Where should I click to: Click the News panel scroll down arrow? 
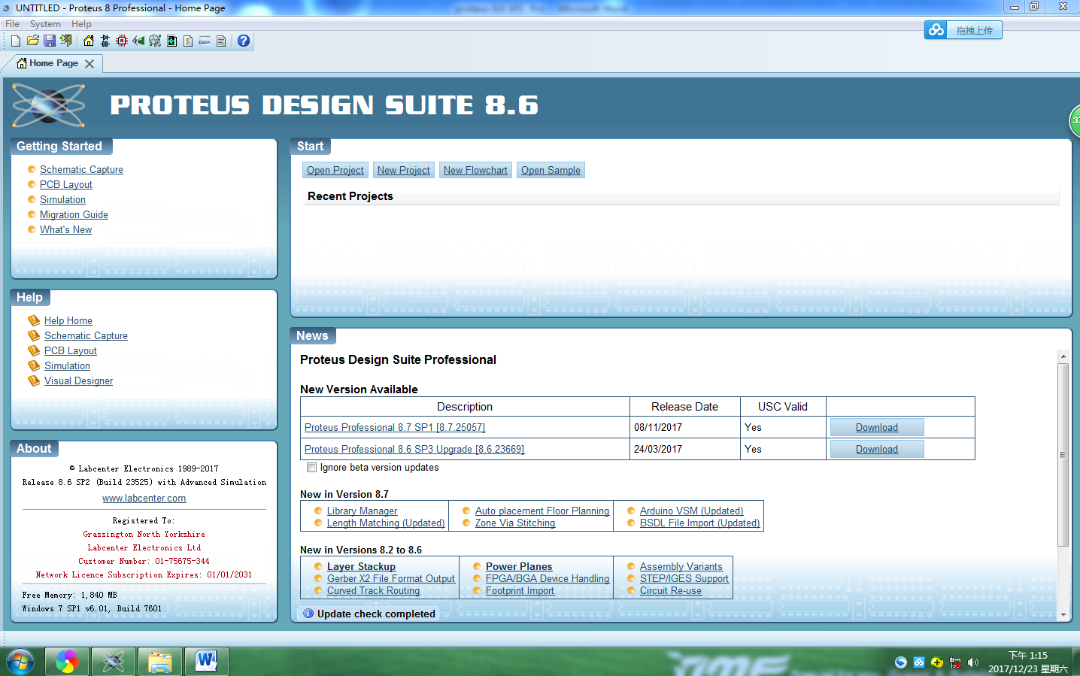point(1063,615)
